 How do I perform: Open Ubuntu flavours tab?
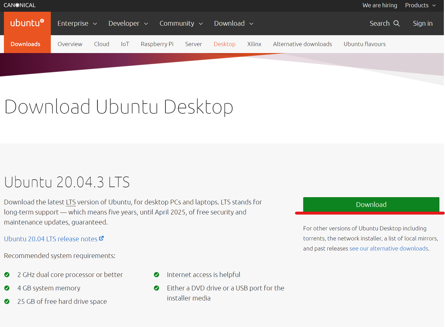click(364, 44)
